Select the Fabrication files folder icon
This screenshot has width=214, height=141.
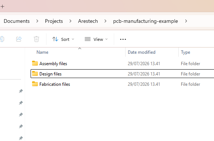pos(35,84)
